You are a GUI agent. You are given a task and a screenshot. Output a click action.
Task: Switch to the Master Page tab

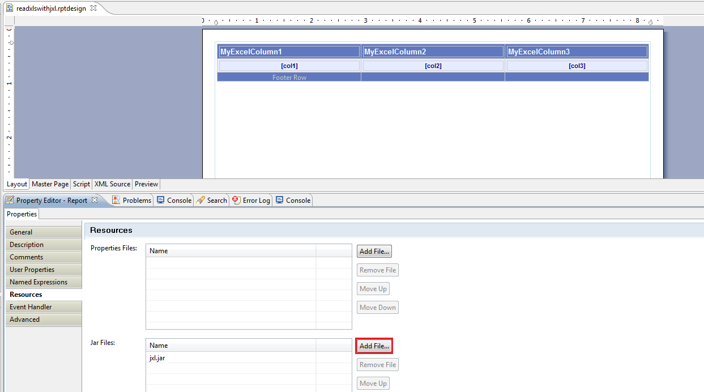(50, 184)
